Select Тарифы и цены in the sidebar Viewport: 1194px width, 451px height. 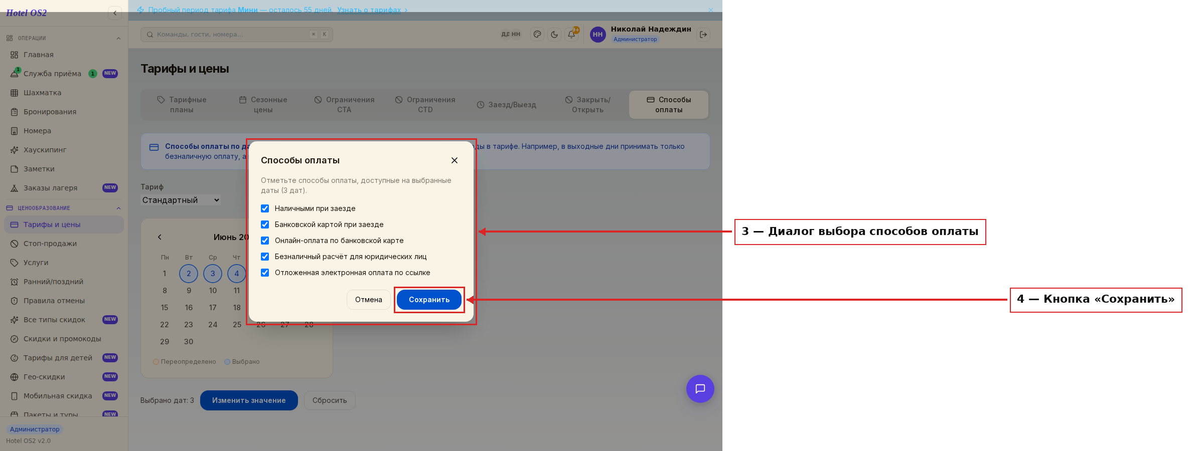64,224
